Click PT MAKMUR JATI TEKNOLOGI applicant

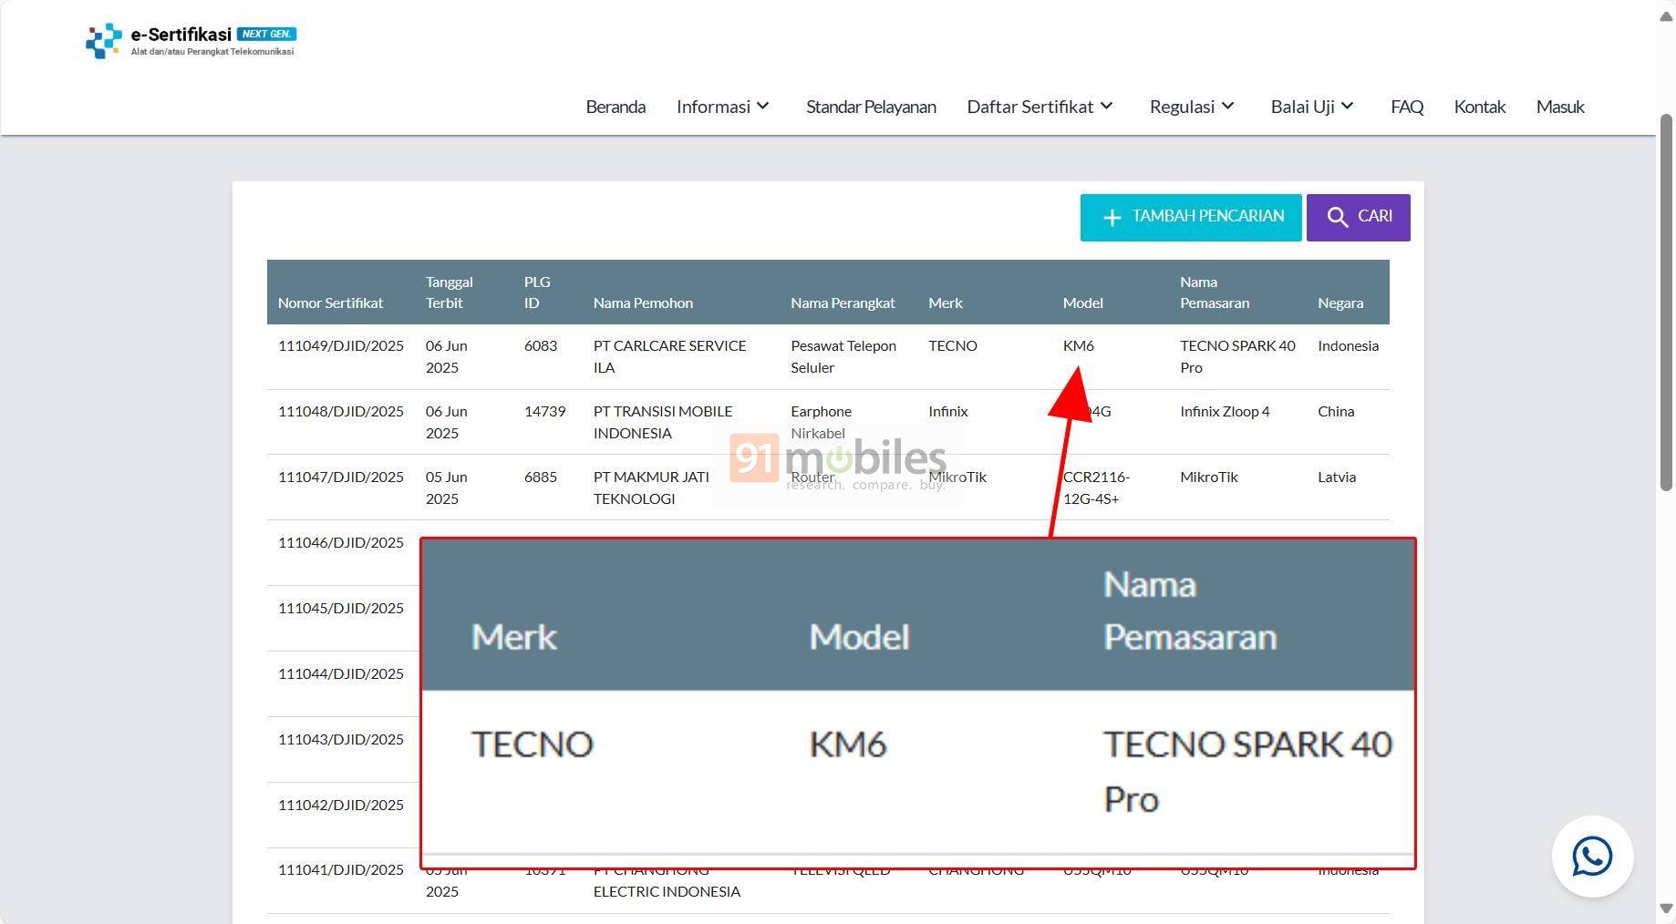pyautogui.click(x=651, y=488)
